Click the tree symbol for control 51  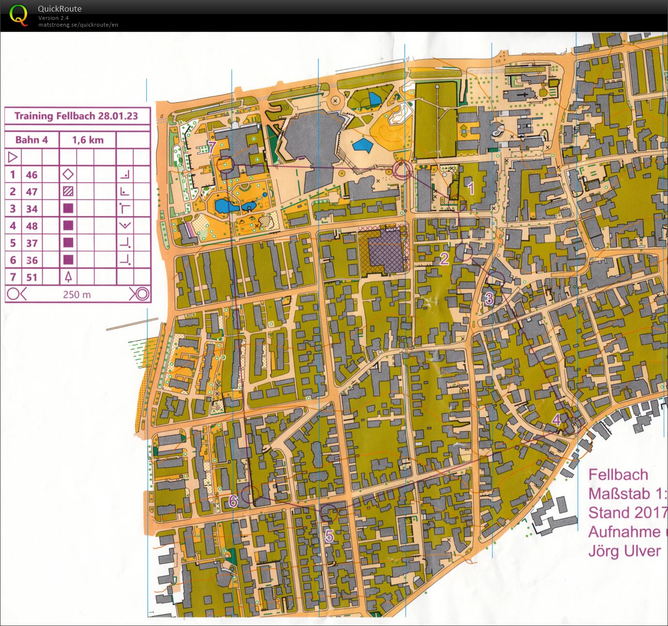[x=68, y=277]
